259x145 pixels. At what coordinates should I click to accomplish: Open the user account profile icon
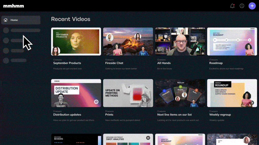pyautogui.click(x=242, y=6)
